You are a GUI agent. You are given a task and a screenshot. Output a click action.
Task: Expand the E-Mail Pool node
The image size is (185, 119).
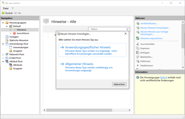coord(3,58)
